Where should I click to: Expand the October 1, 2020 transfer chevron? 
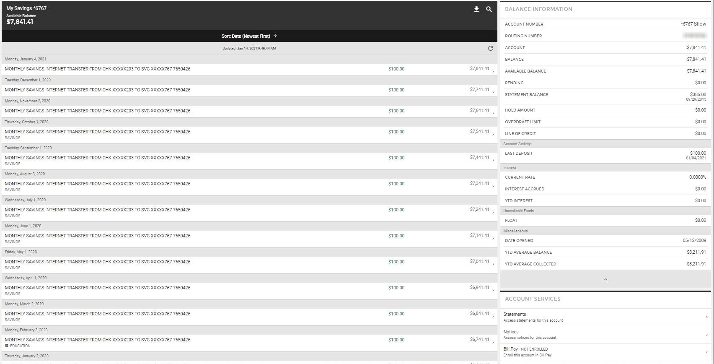[493, 134]
